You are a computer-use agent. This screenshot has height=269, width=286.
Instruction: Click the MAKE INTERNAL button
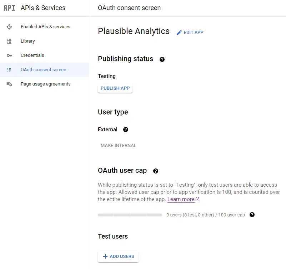pyautogui.click(x=119, y=146)
